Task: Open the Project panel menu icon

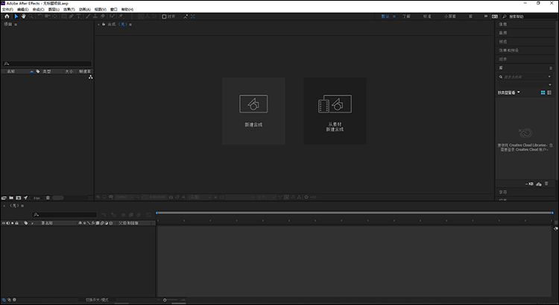Action: pos(16,25)
